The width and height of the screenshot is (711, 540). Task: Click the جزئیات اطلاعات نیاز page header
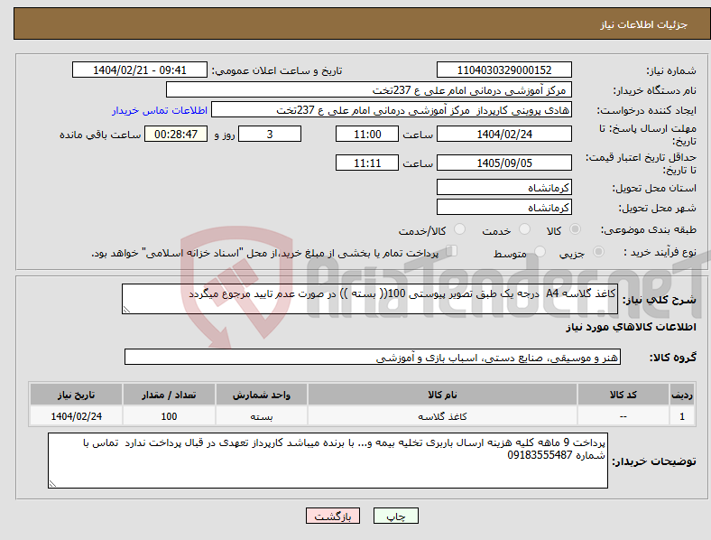643,24
